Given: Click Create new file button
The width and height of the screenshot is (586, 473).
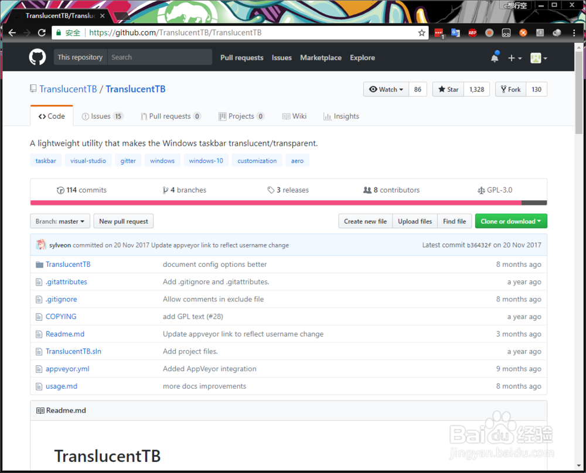Looking at the screenshot, I should [365, 221].
